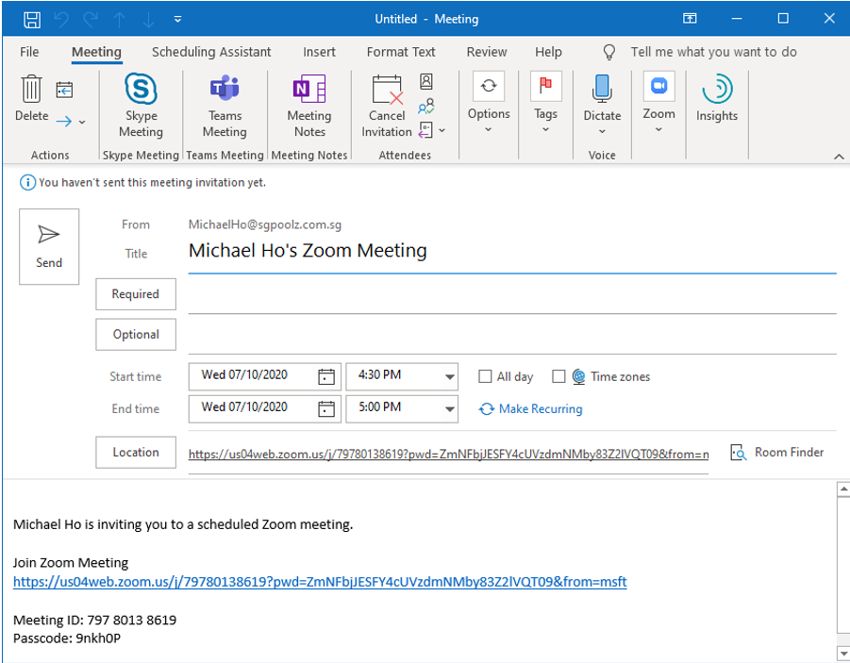Expand the Forward dropdown arrow
The width and height of the screenshot is (850, 663).
tap(82, 122)
